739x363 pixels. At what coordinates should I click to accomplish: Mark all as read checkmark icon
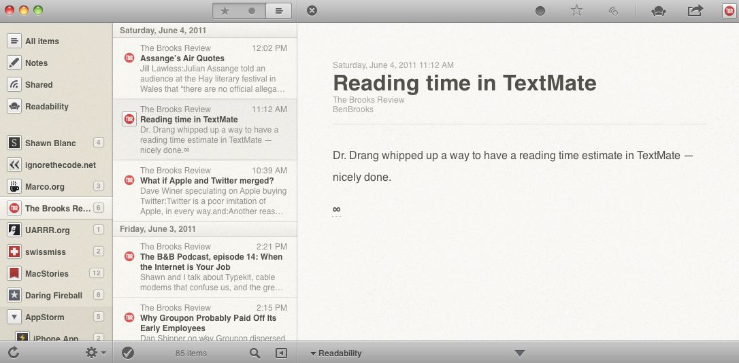click(127, 353)
